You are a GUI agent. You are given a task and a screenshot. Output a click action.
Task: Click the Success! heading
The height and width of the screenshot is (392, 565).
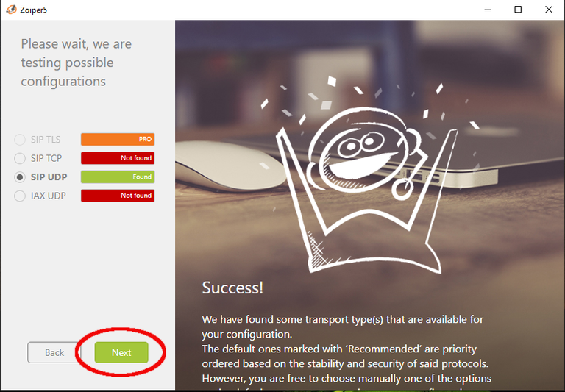tap(232, 288)
